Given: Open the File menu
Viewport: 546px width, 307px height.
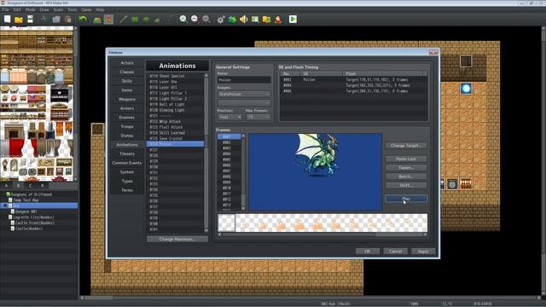Looking at the screenshot, I should 6,9.
